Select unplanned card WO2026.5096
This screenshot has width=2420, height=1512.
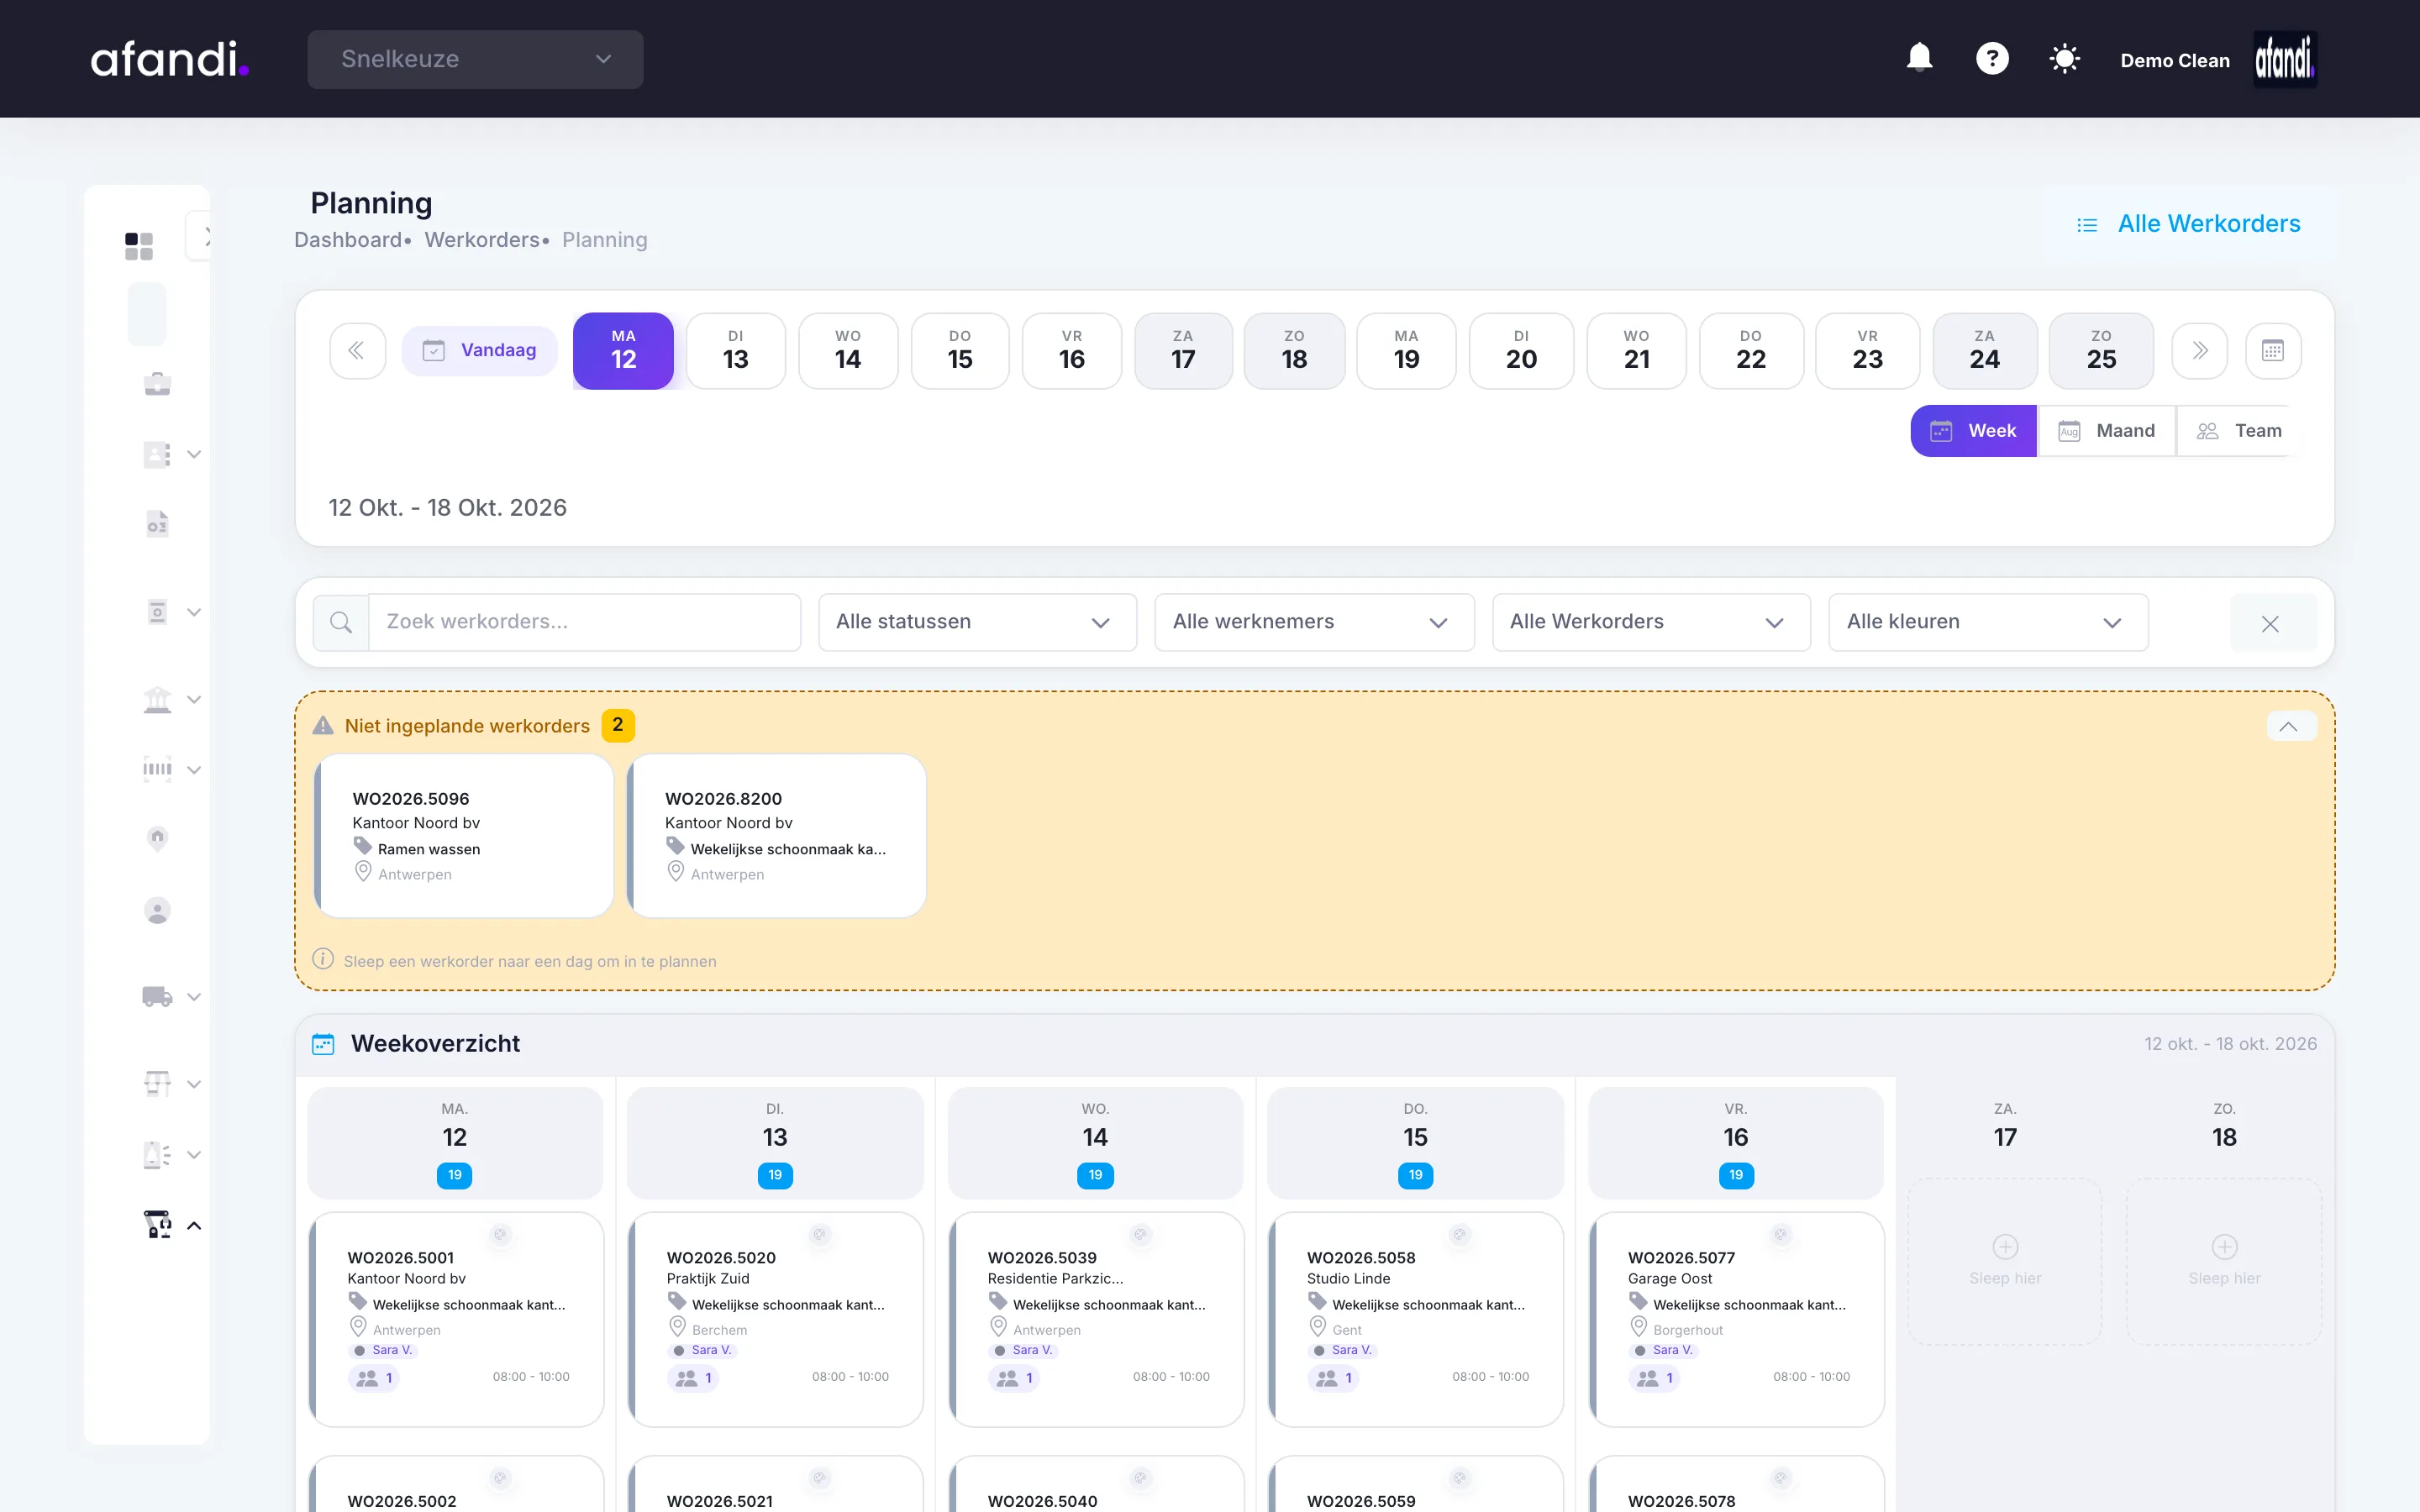(x=464, y=836)
